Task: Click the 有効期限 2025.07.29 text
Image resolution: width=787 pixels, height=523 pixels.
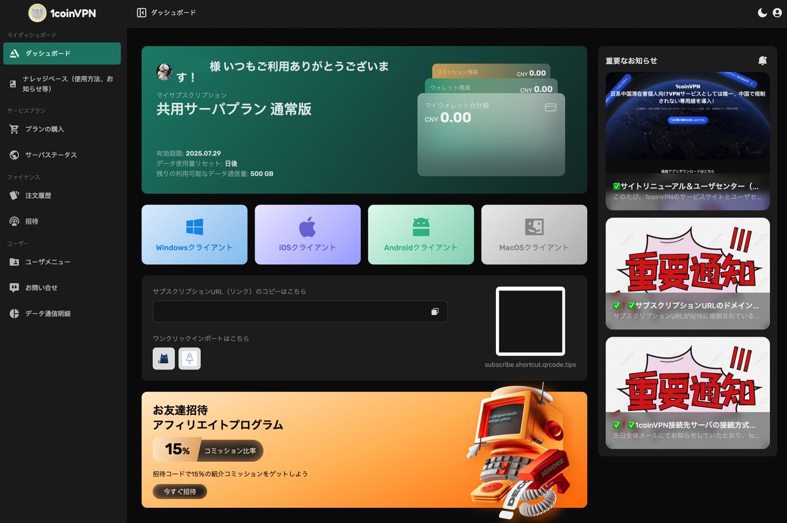Action: 189,153
